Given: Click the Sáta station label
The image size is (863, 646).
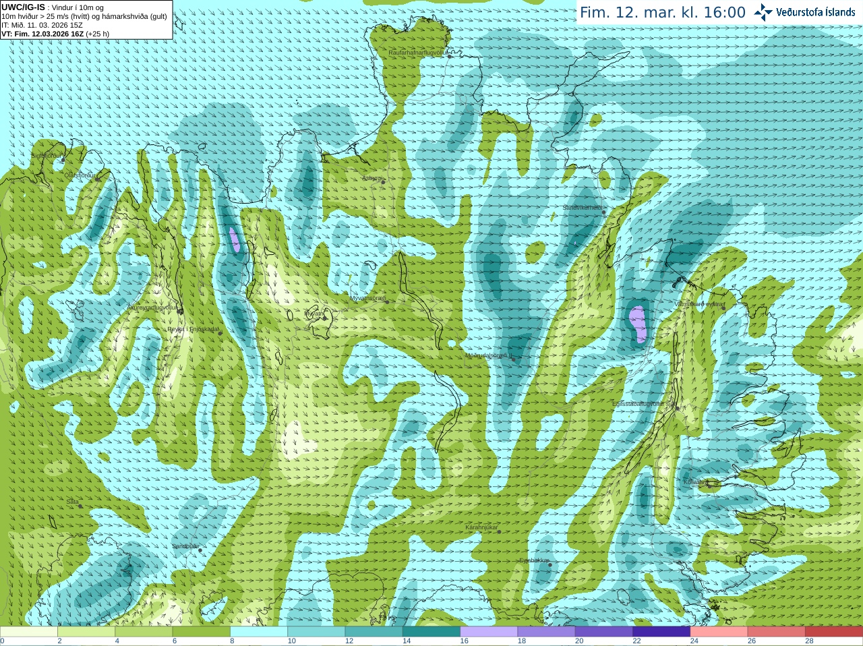Looking at the screenshot, I should tap(72, 502).
